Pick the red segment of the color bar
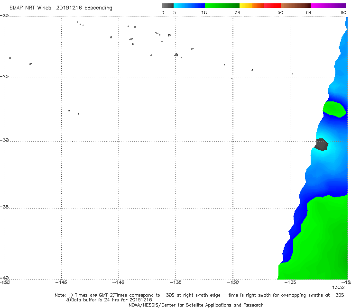 pyautogui.click(x=272, y=6)
